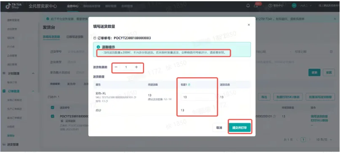Screen dimensions: 340x153
Task: Toggle the select-all checkbox in table header
Action: 53,108
